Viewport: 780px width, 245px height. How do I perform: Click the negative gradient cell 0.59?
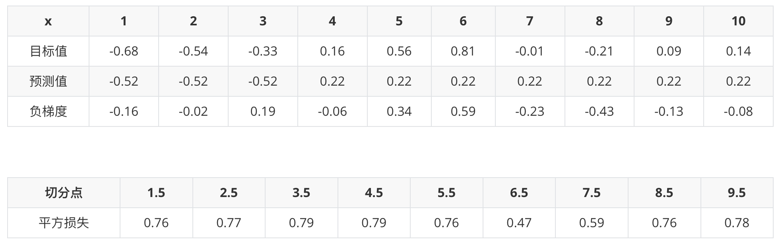[x=463, y=111]
